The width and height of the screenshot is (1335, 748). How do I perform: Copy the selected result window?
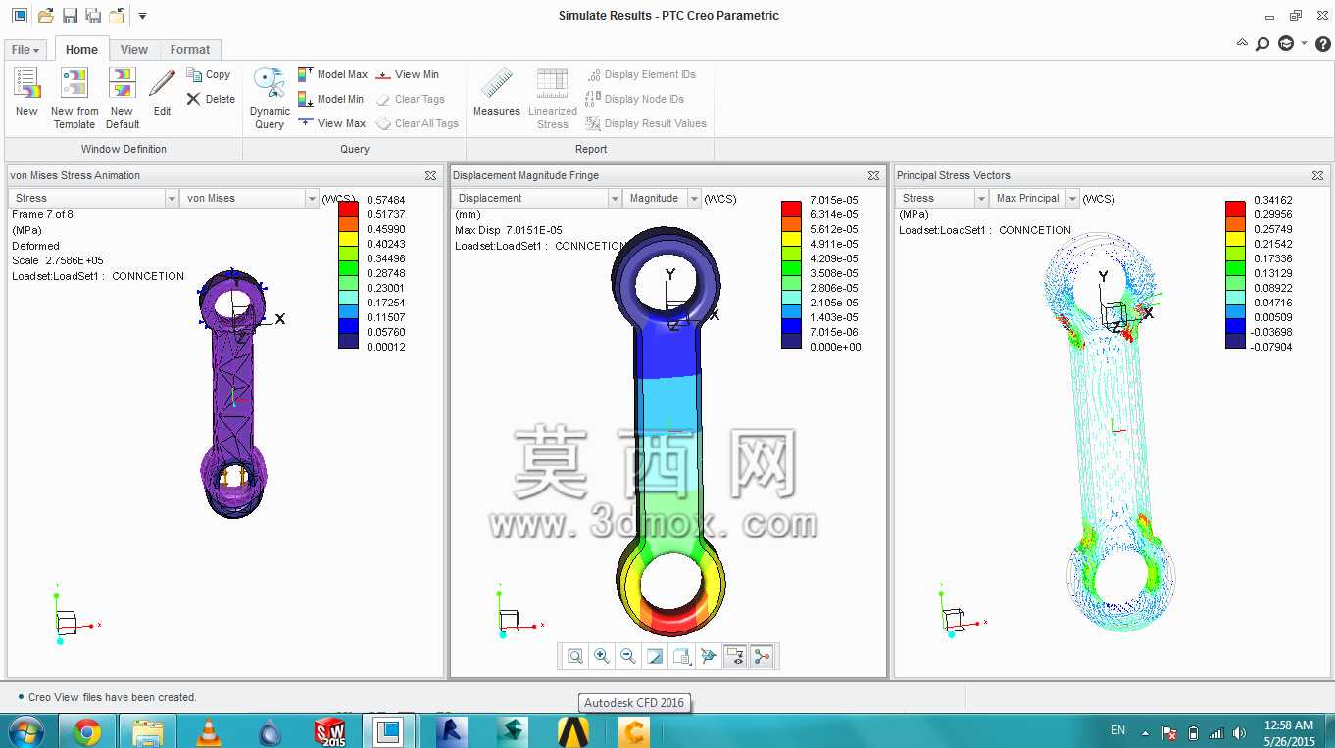209,74
